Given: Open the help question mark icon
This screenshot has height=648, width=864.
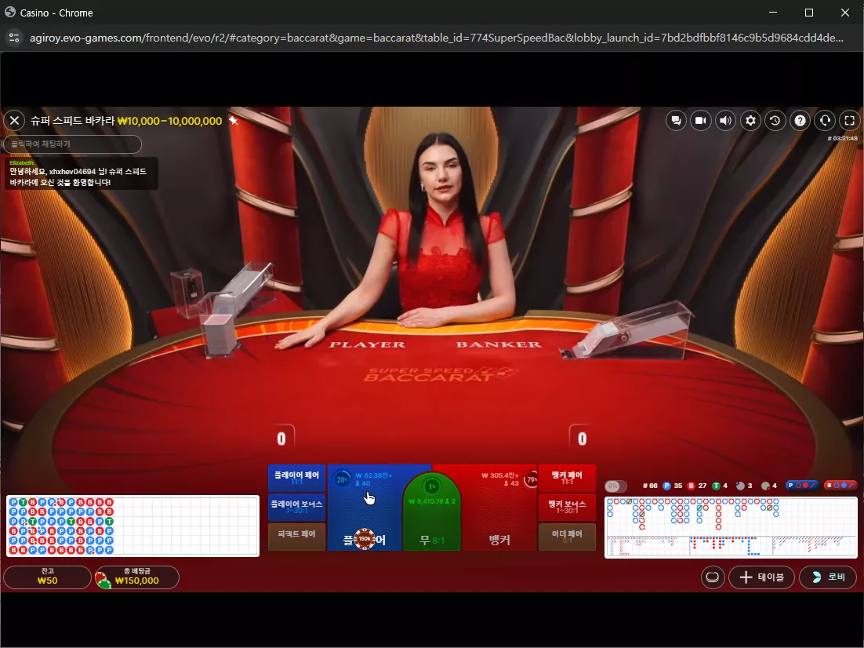Looking at the screenshot, I should click(800, 120).
